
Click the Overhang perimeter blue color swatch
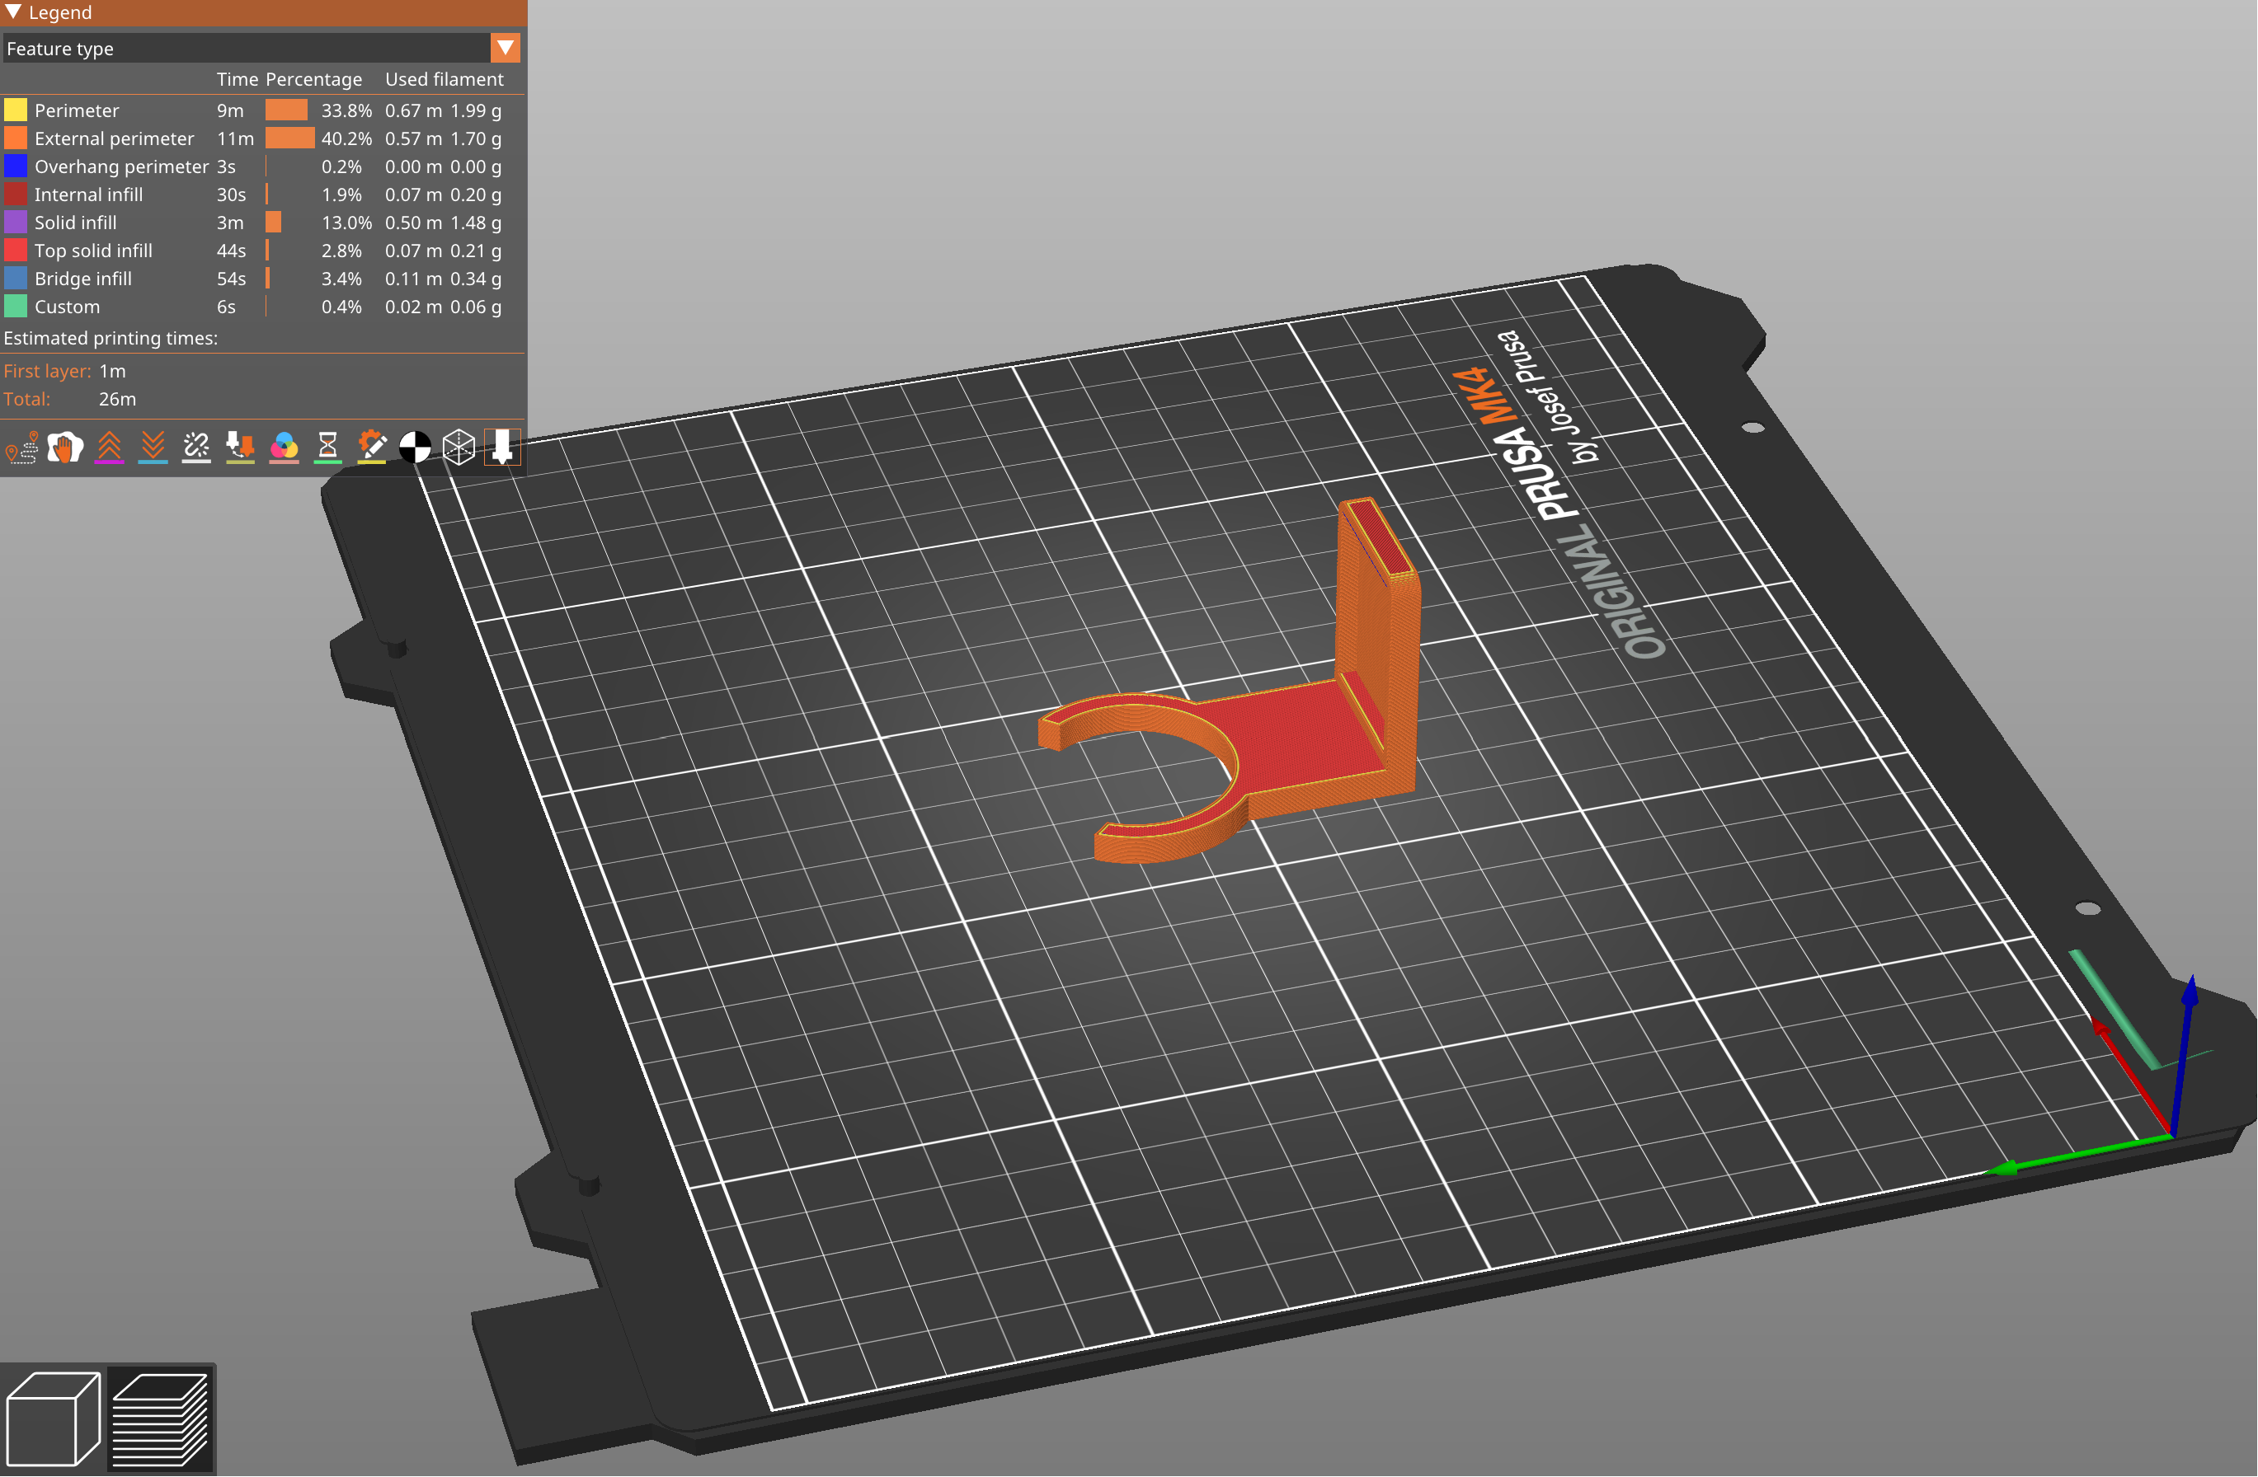14,166
